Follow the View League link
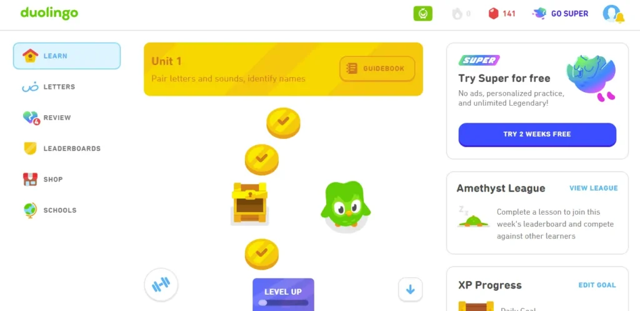Viewport: 640px width, 311px height. coord(594,188)
